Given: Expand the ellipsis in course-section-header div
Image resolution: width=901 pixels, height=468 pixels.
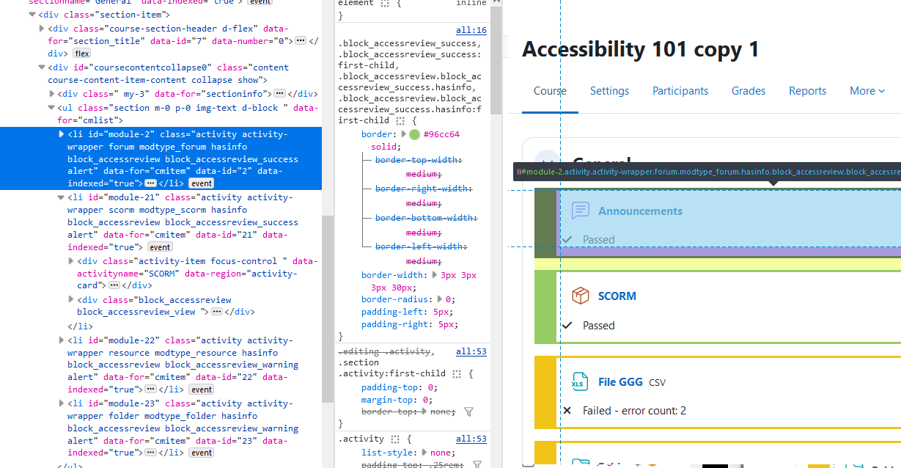Looking at the screenshot, I should [301, 41].
